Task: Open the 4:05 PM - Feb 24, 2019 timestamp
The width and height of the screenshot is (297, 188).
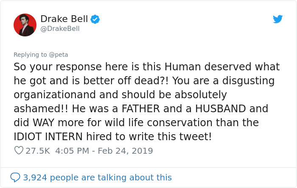Action: [104, 151]
